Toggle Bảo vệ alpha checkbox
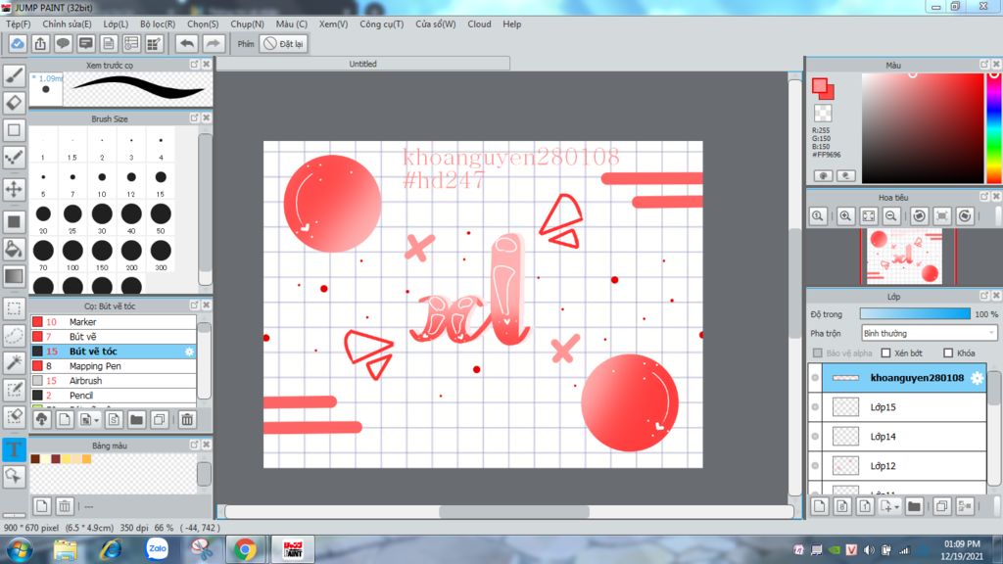The width and height of the screenshot is (1003, 564). (817, 352)
